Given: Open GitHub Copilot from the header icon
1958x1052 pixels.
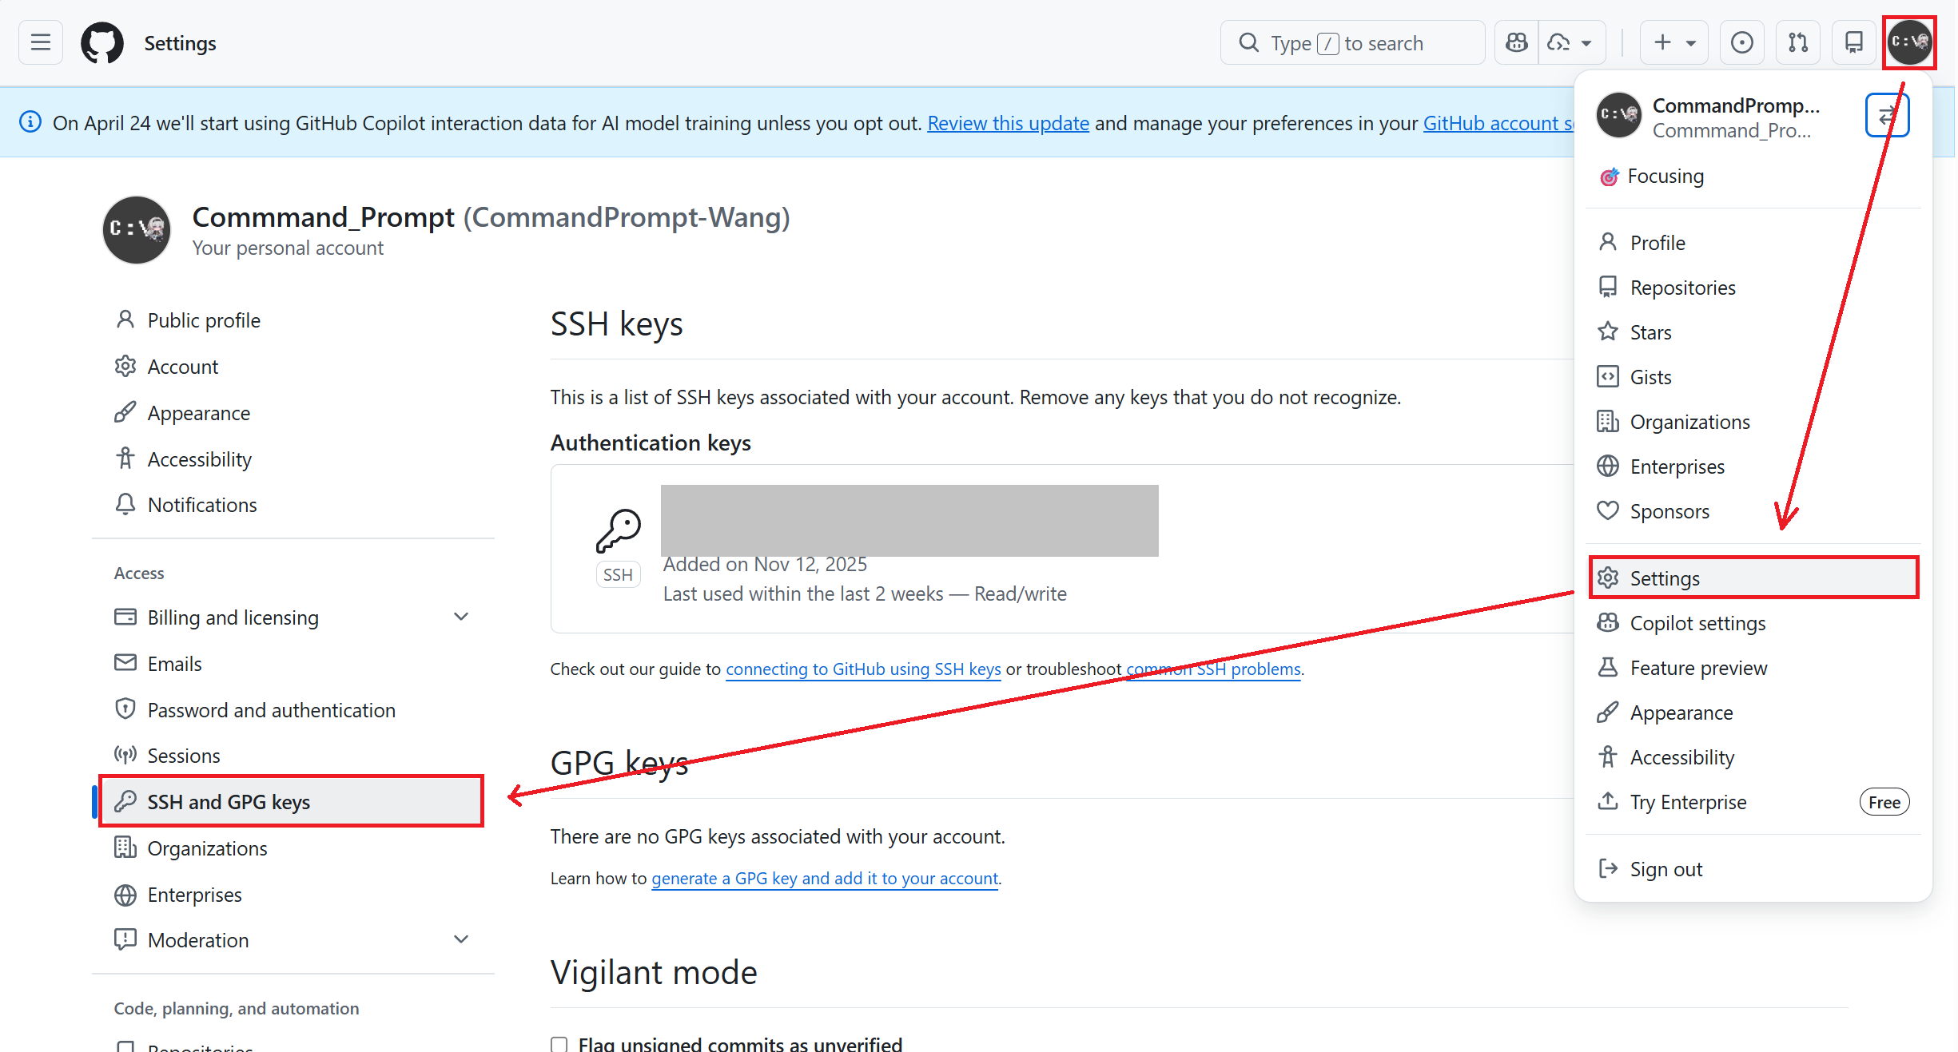Looking at the screenshot, I should (x=1515, y=42).
